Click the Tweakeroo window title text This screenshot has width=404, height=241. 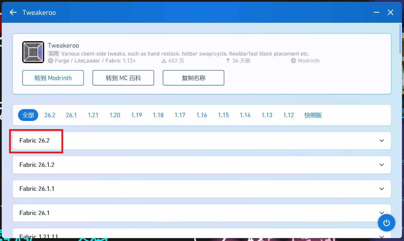click(39, 13)
